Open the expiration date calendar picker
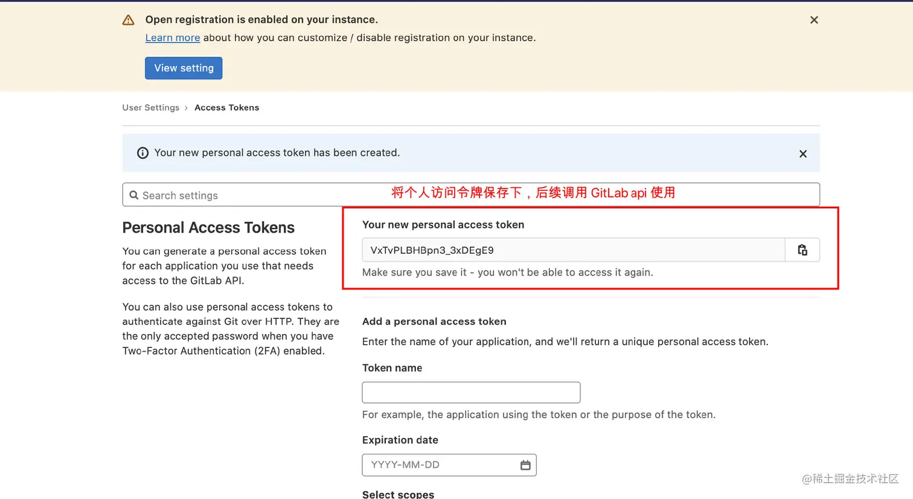This screenshot has height=499, width=913. click(x=525, y=465)
